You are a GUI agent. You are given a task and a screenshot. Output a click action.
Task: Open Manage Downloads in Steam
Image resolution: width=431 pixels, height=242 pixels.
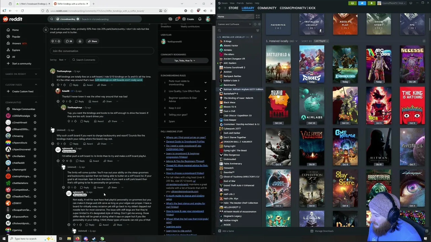coord(322,231)
